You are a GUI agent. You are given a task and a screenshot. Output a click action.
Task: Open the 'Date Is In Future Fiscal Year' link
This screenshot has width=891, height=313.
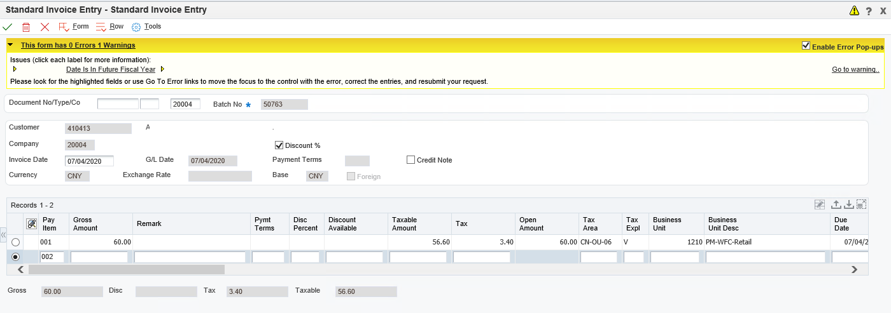111,69
